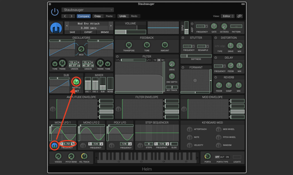Viewport: 293px width, 175px height.
Task: Go to the next preset arrow
Action: coord(72,16)
